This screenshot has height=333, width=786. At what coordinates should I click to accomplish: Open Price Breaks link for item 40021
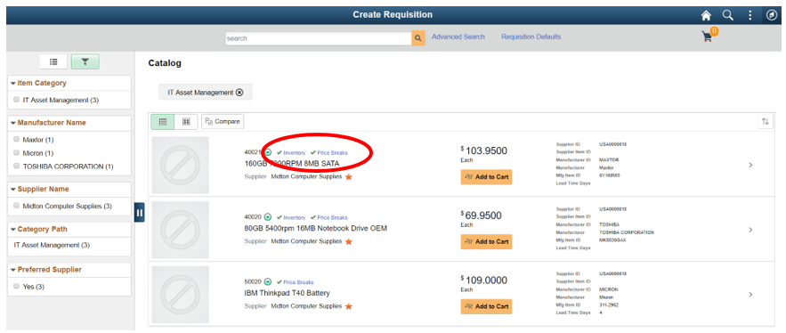[x=332, y=152]
